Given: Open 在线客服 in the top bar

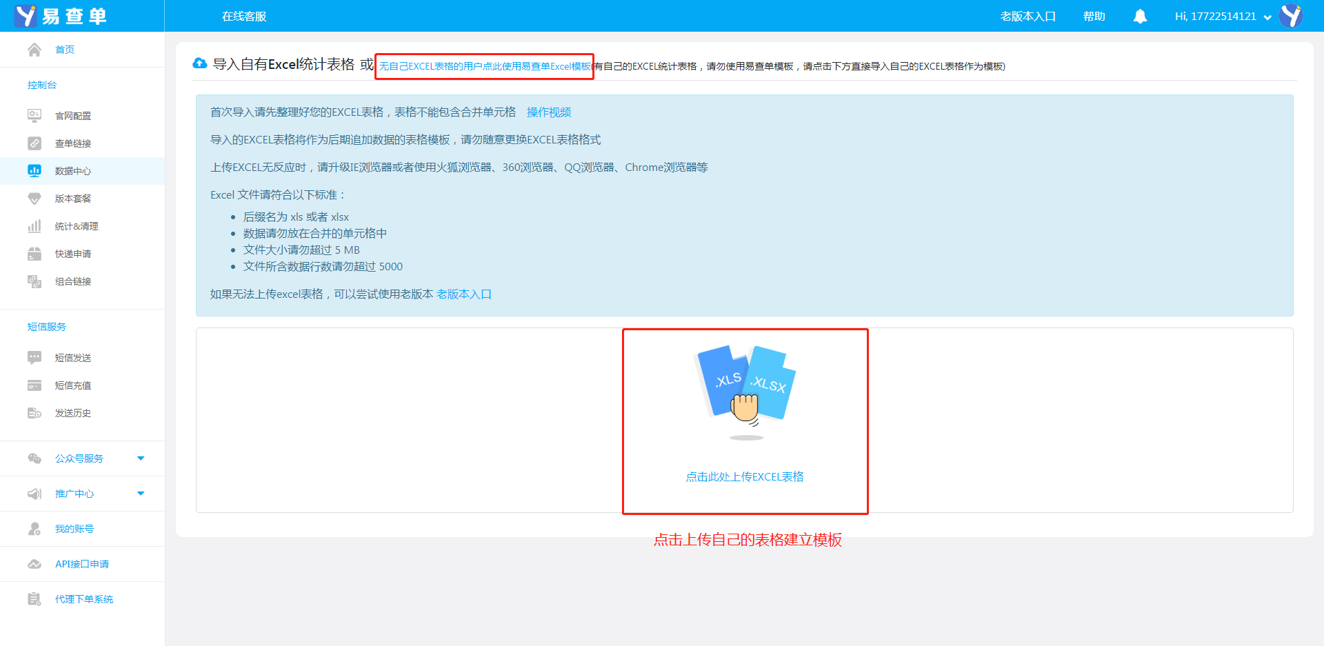Looking at the screenshot, I should click(x=244, y=17).
